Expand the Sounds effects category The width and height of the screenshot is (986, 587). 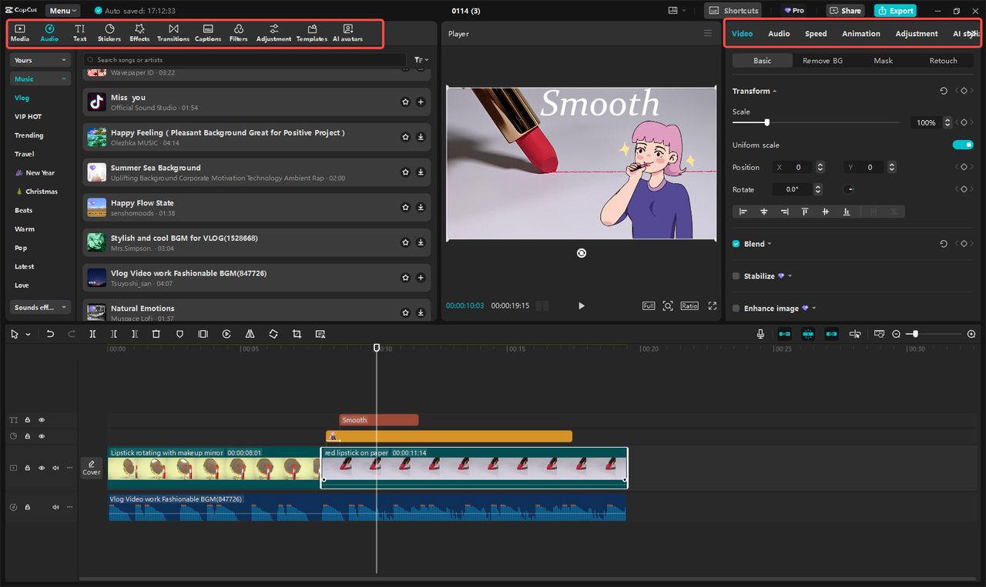pyautogui.click(x=40, y=307)
